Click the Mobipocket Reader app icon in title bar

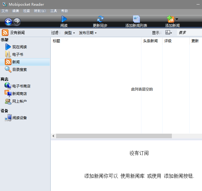(5, 4)
